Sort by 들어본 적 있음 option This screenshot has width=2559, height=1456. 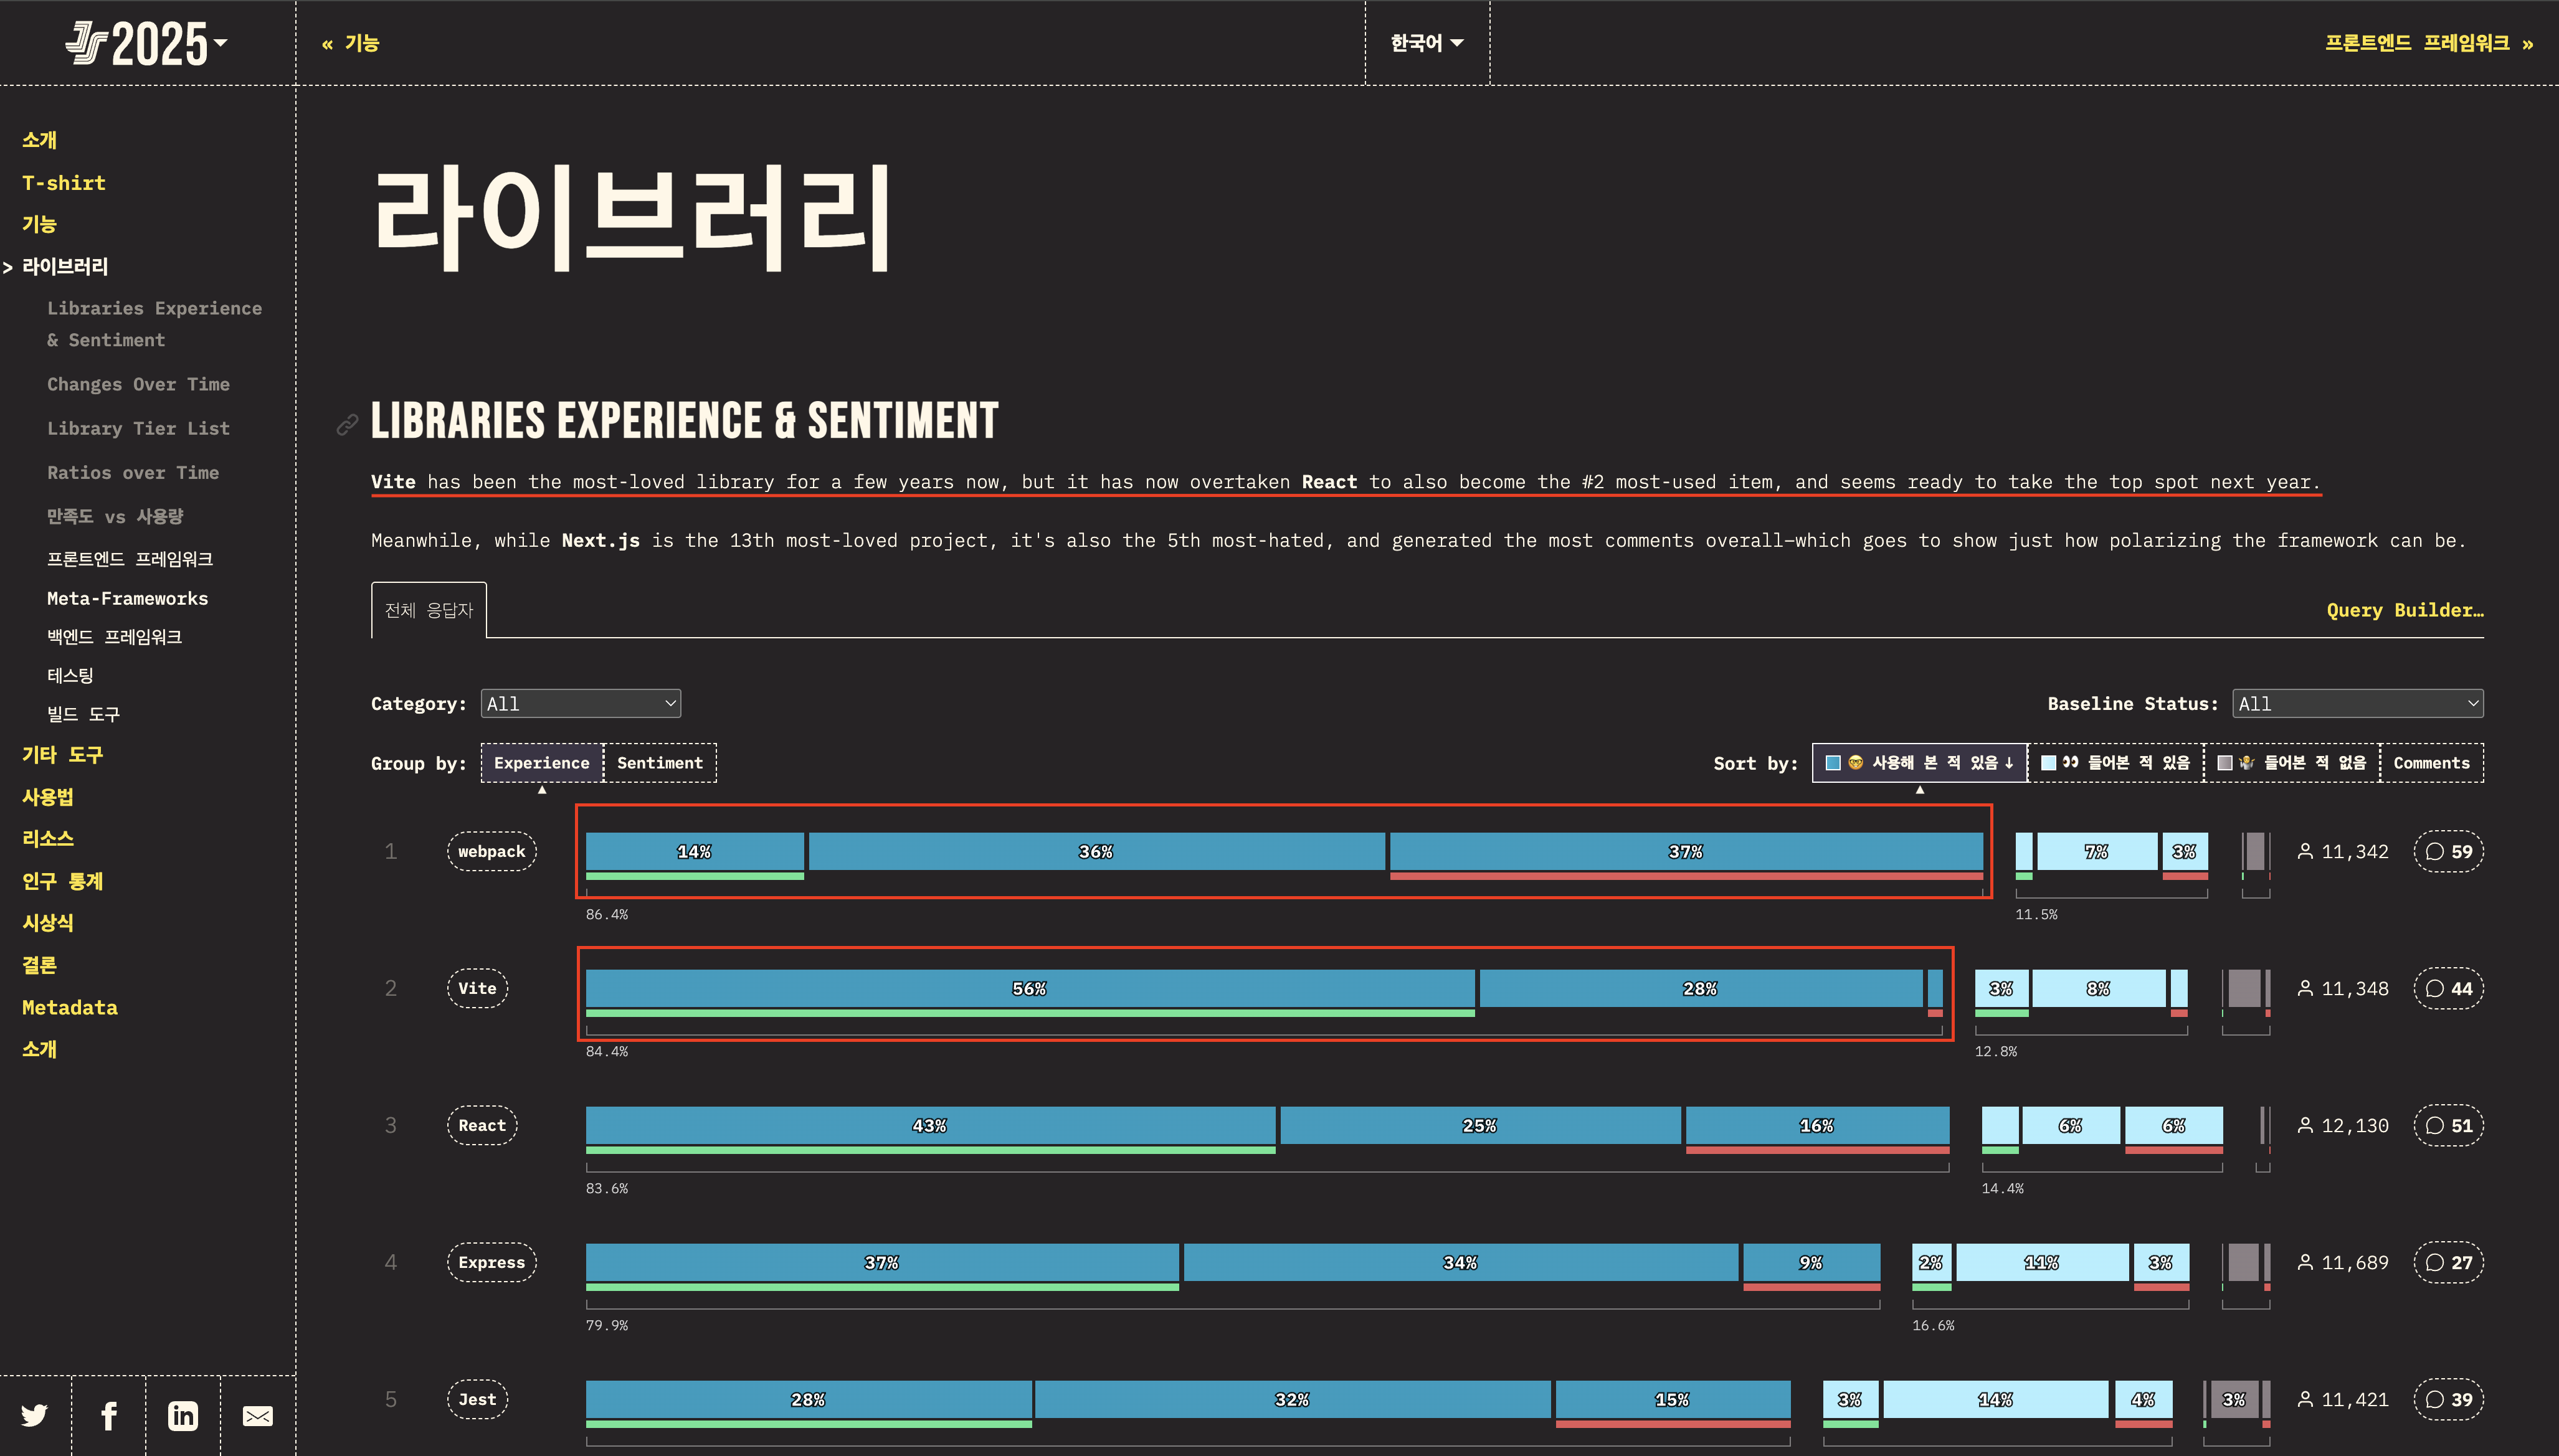tap(2116, 763)
